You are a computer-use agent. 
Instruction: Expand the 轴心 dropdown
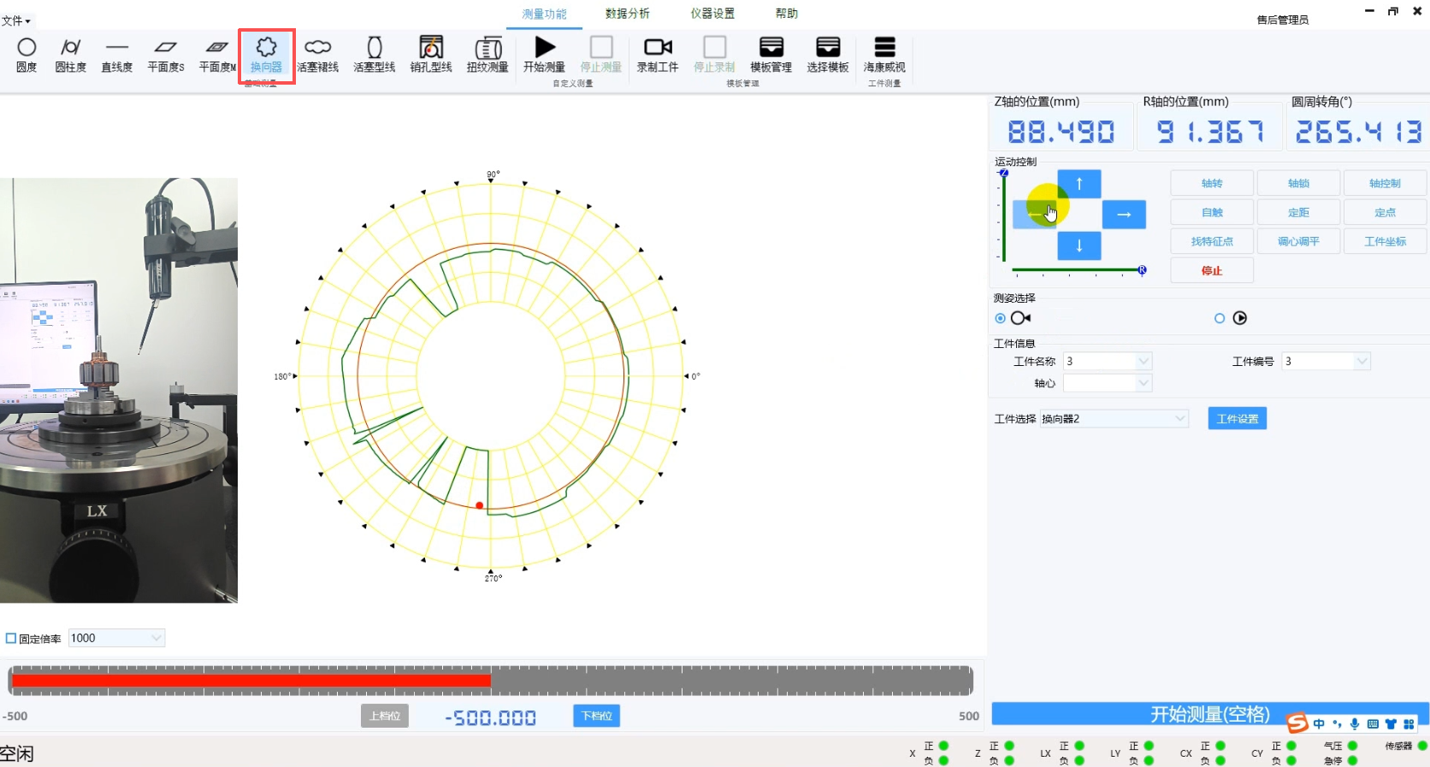pyautogui.click(x=1143, y=383)
